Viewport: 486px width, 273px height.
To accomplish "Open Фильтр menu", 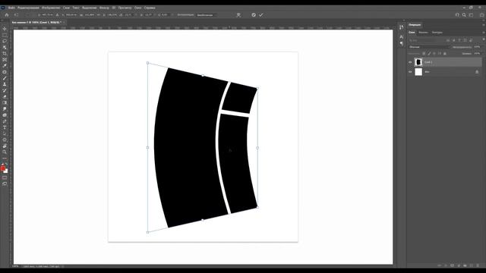I will [104, 8].
